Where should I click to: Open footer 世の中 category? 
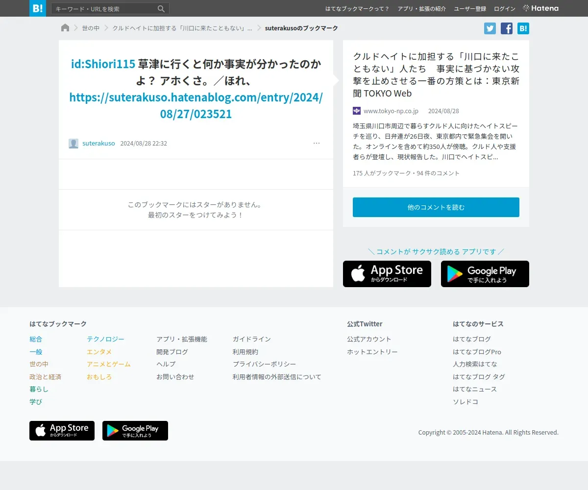pyautogui.click(x=39, y=364)
